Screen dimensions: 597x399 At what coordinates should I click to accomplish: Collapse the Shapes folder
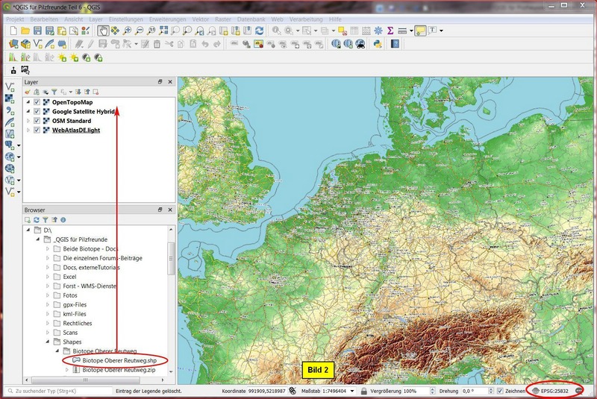click(48, 342)
